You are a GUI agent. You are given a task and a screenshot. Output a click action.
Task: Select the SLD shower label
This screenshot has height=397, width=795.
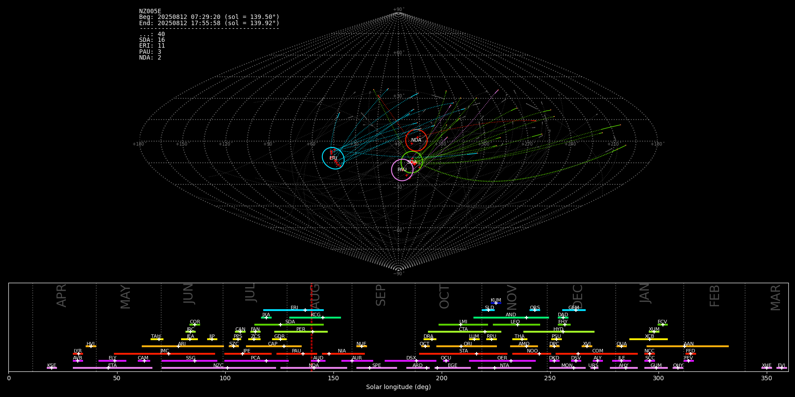pyautogui.click(x=489, y=308)
